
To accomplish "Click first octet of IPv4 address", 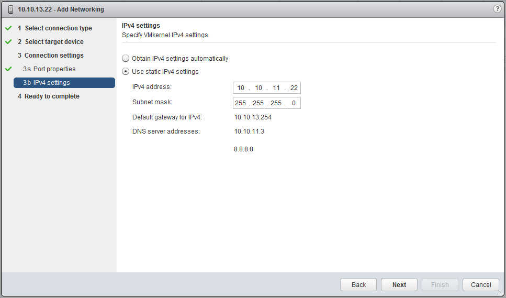I will [241, 88].
